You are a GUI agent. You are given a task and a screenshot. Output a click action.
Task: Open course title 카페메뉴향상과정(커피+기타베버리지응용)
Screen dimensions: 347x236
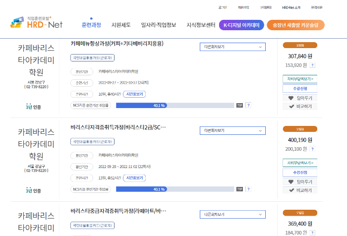[x=117, y=44]
